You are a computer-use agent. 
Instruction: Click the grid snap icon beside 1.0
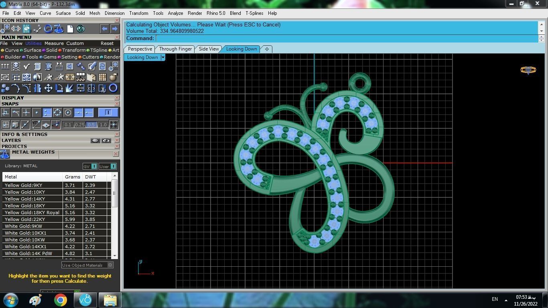(x=114, y=125)
